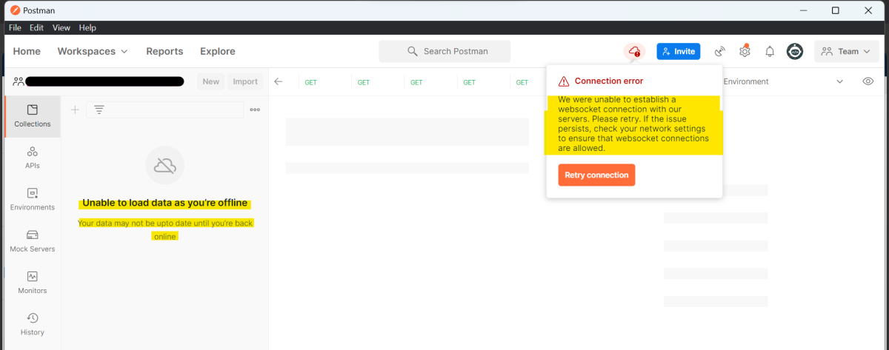Open Monitors in the sidebar
The height and width of the screenshot is (350, 889).
[x=33, y=283]
